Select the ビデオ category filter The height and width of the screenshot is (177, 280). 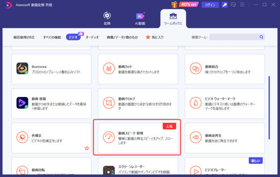point(73,37)
